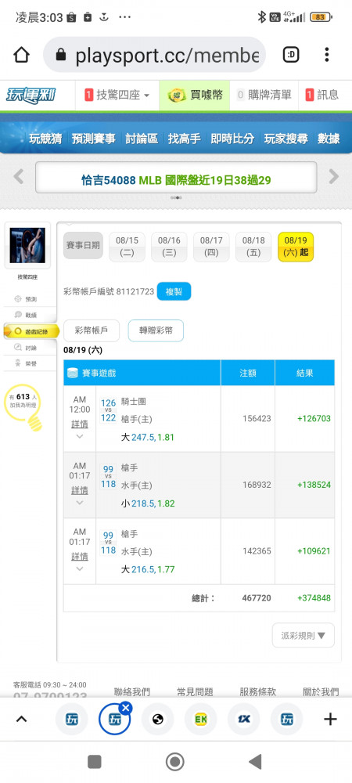Add a new tab with the plus icon

[x=330, y=719]
